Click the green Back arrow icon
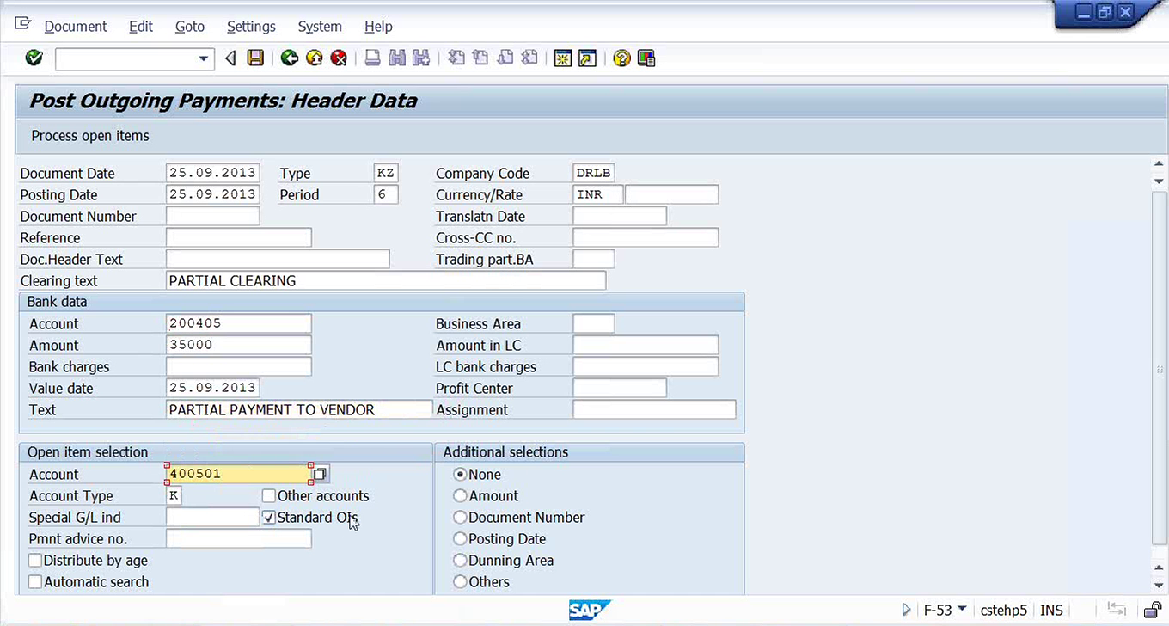Image resolution: width=1169 pixels, height=626 pixels. [290, 58]
